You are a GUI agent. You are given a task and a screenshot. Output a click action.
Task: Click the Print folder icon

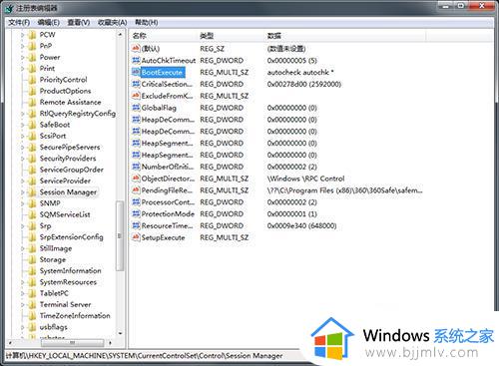(32, 69)
